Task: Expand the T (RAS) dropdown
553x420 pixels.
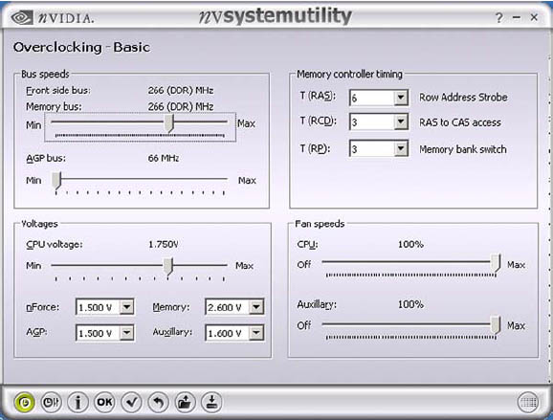Action: (401, 98)
